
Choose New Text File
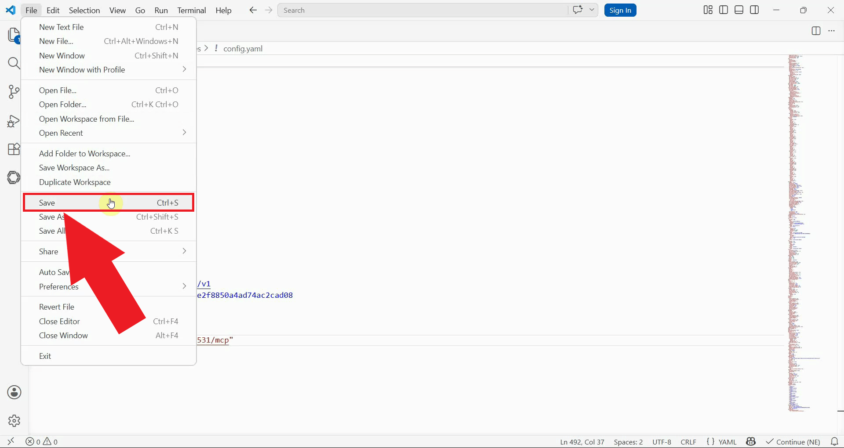[109, 27]
